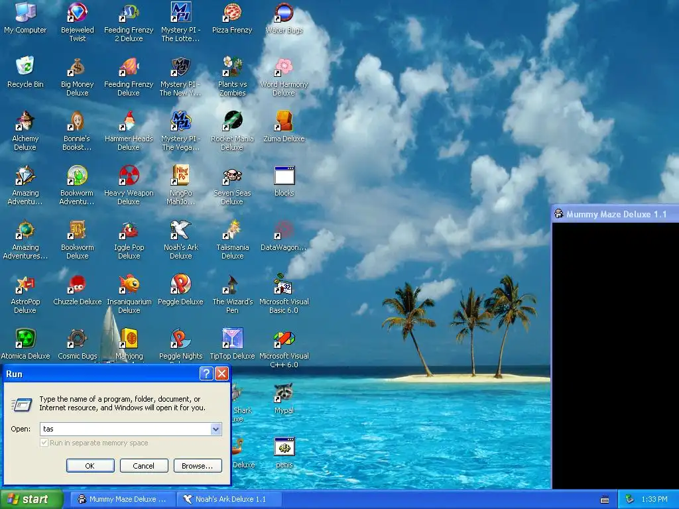Select the Microsoft Visual C++ 6.0 icon
The width and height of the screenshot is (679, 509).
[284, 349]
